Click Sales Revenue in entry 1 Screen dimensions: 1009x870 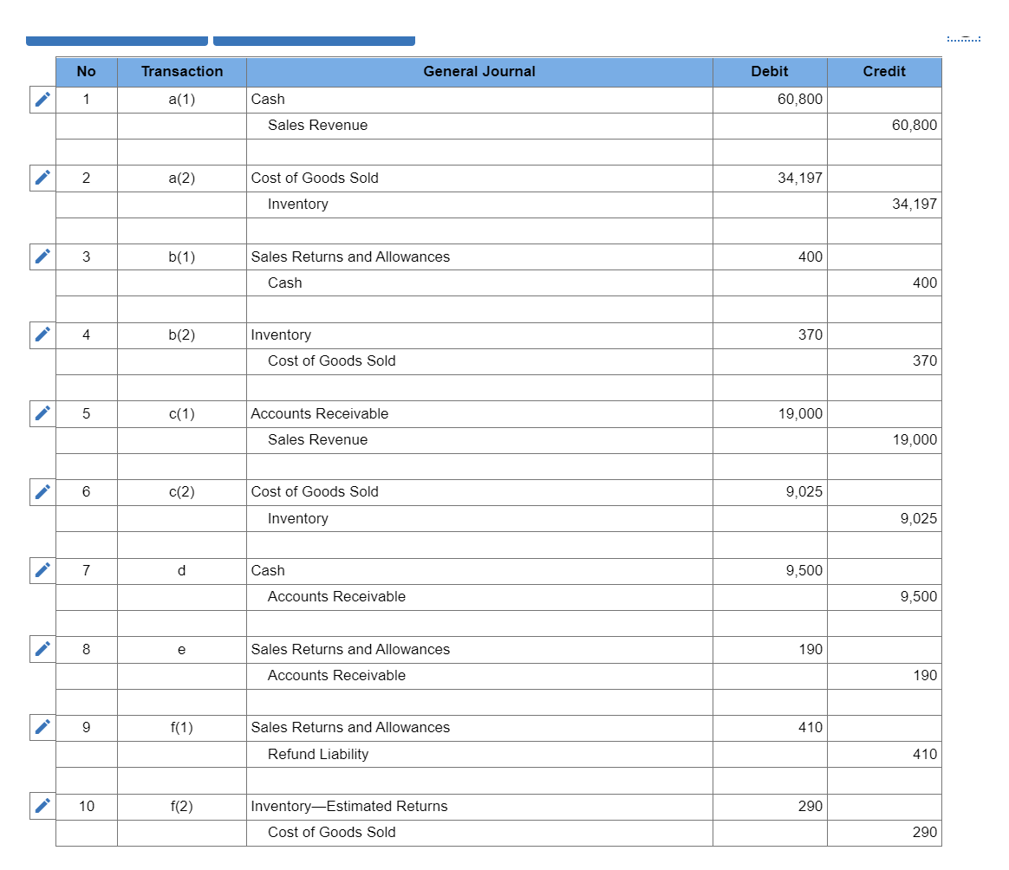pyautogui.click(x=318, y=126)
